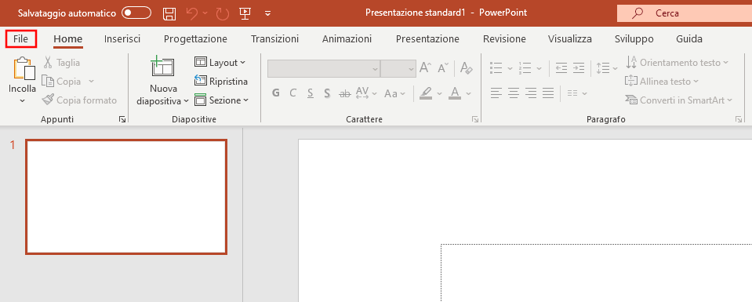This screenshot has height=302, width=752.
Task: Toggle italic with the C button
Action: point(293,93)
